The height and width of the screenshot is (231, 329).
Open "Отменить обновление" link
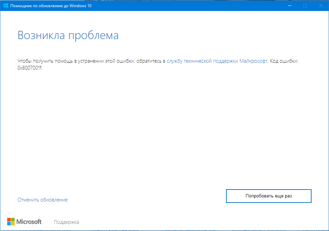(42, 200)
